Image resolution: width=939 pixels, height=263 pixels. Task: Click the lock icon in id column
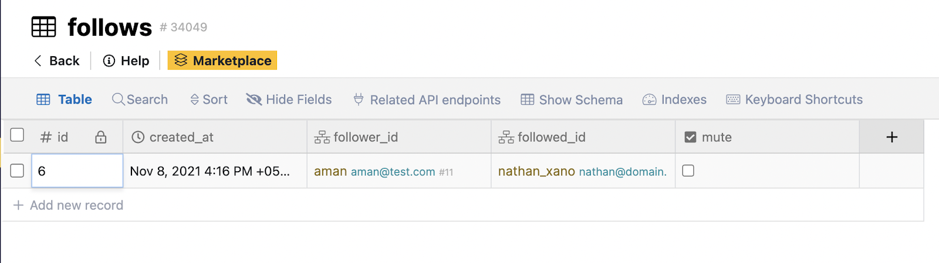tap(101, 137)
